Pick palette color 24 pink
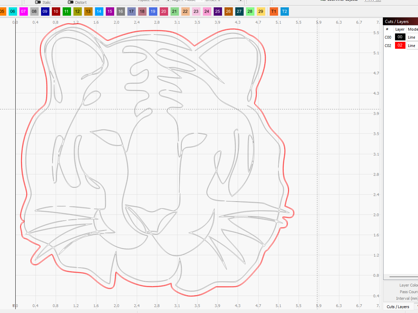 coord(207,11)
